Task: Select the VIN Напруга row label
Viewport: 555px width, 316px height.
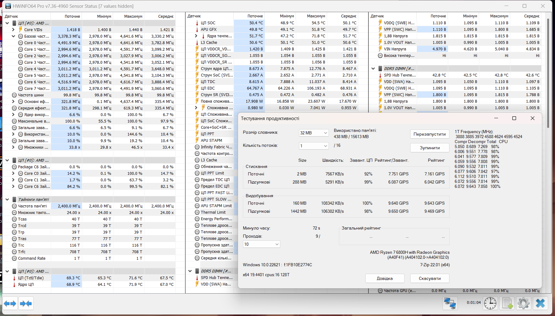Action: [395, 49]
